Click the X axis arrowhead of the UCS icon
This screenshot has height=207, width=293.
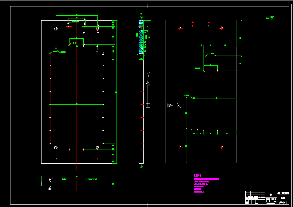point(170,105)
